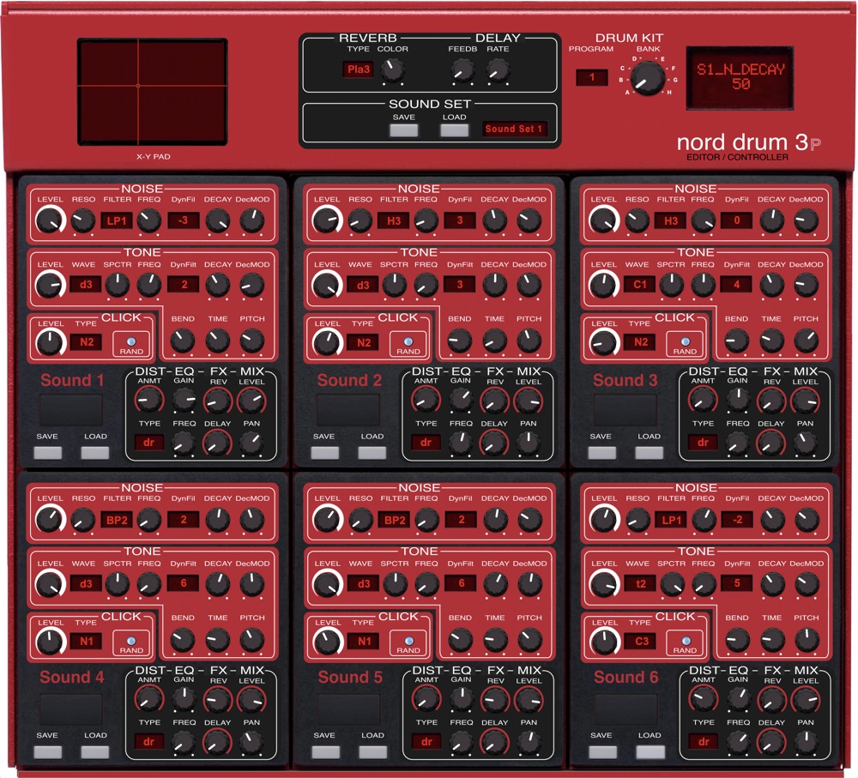Click Sound 1 distortion ANMT knob
The width and height of the screenshot is (858, 778).
[148, 400]
